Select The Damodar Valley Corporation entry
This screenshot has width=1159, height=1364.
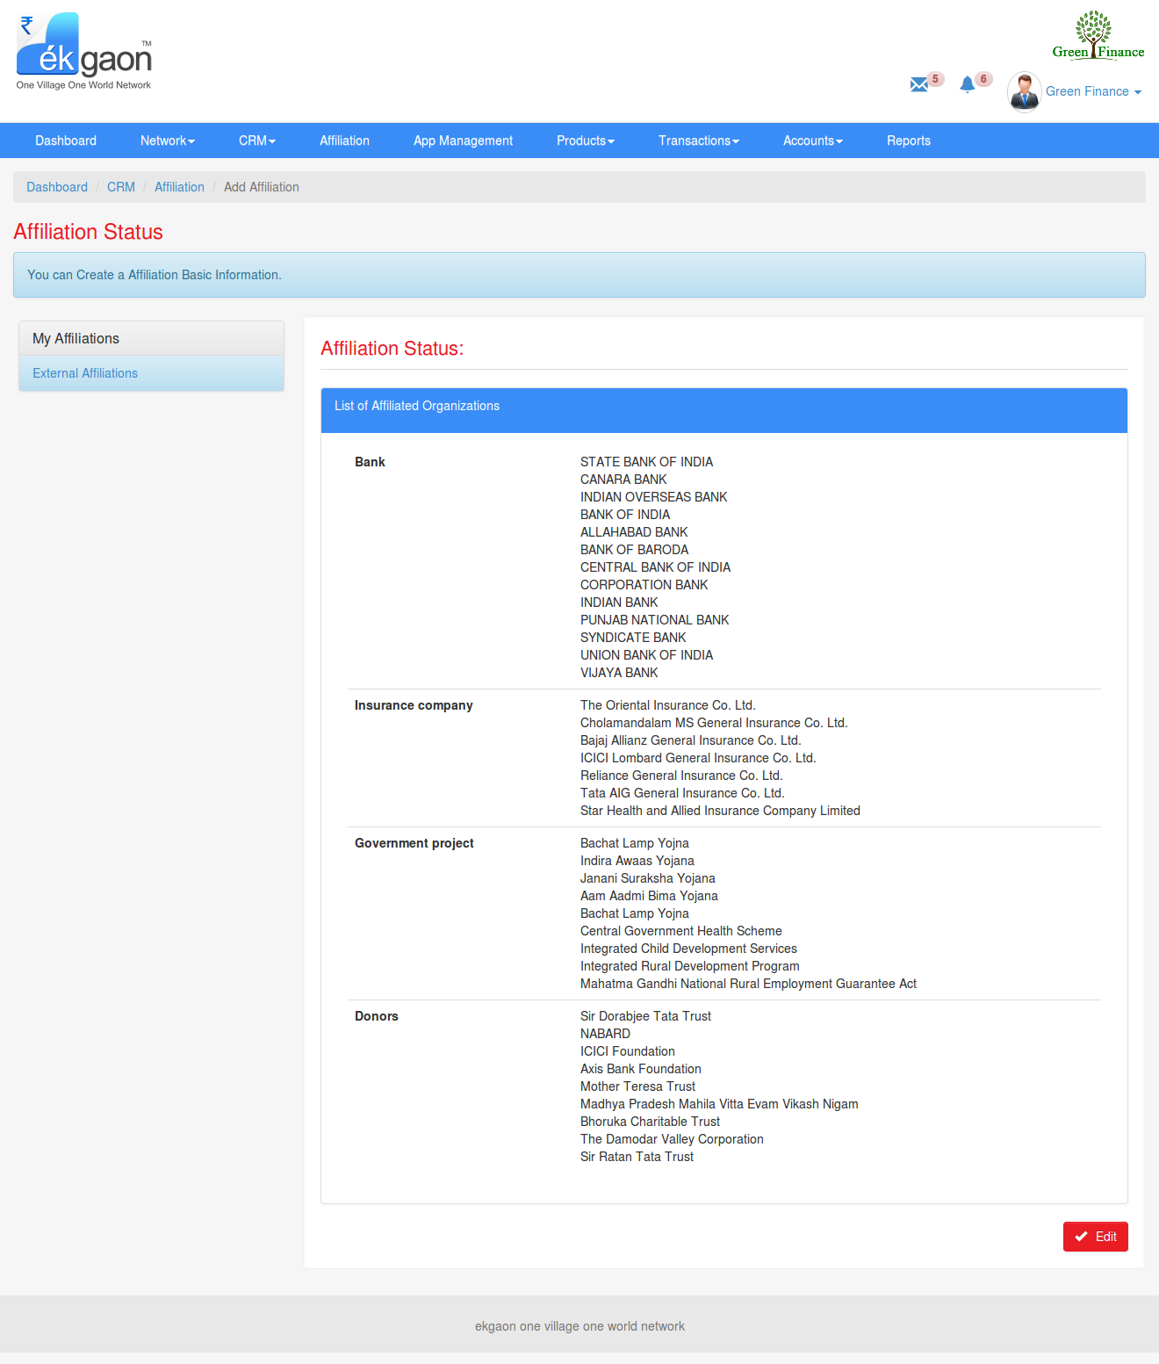pos(672,1139)
